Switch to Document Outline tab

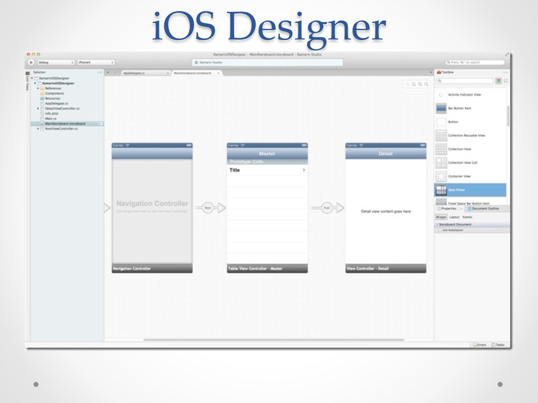click(x=484, y=208)
